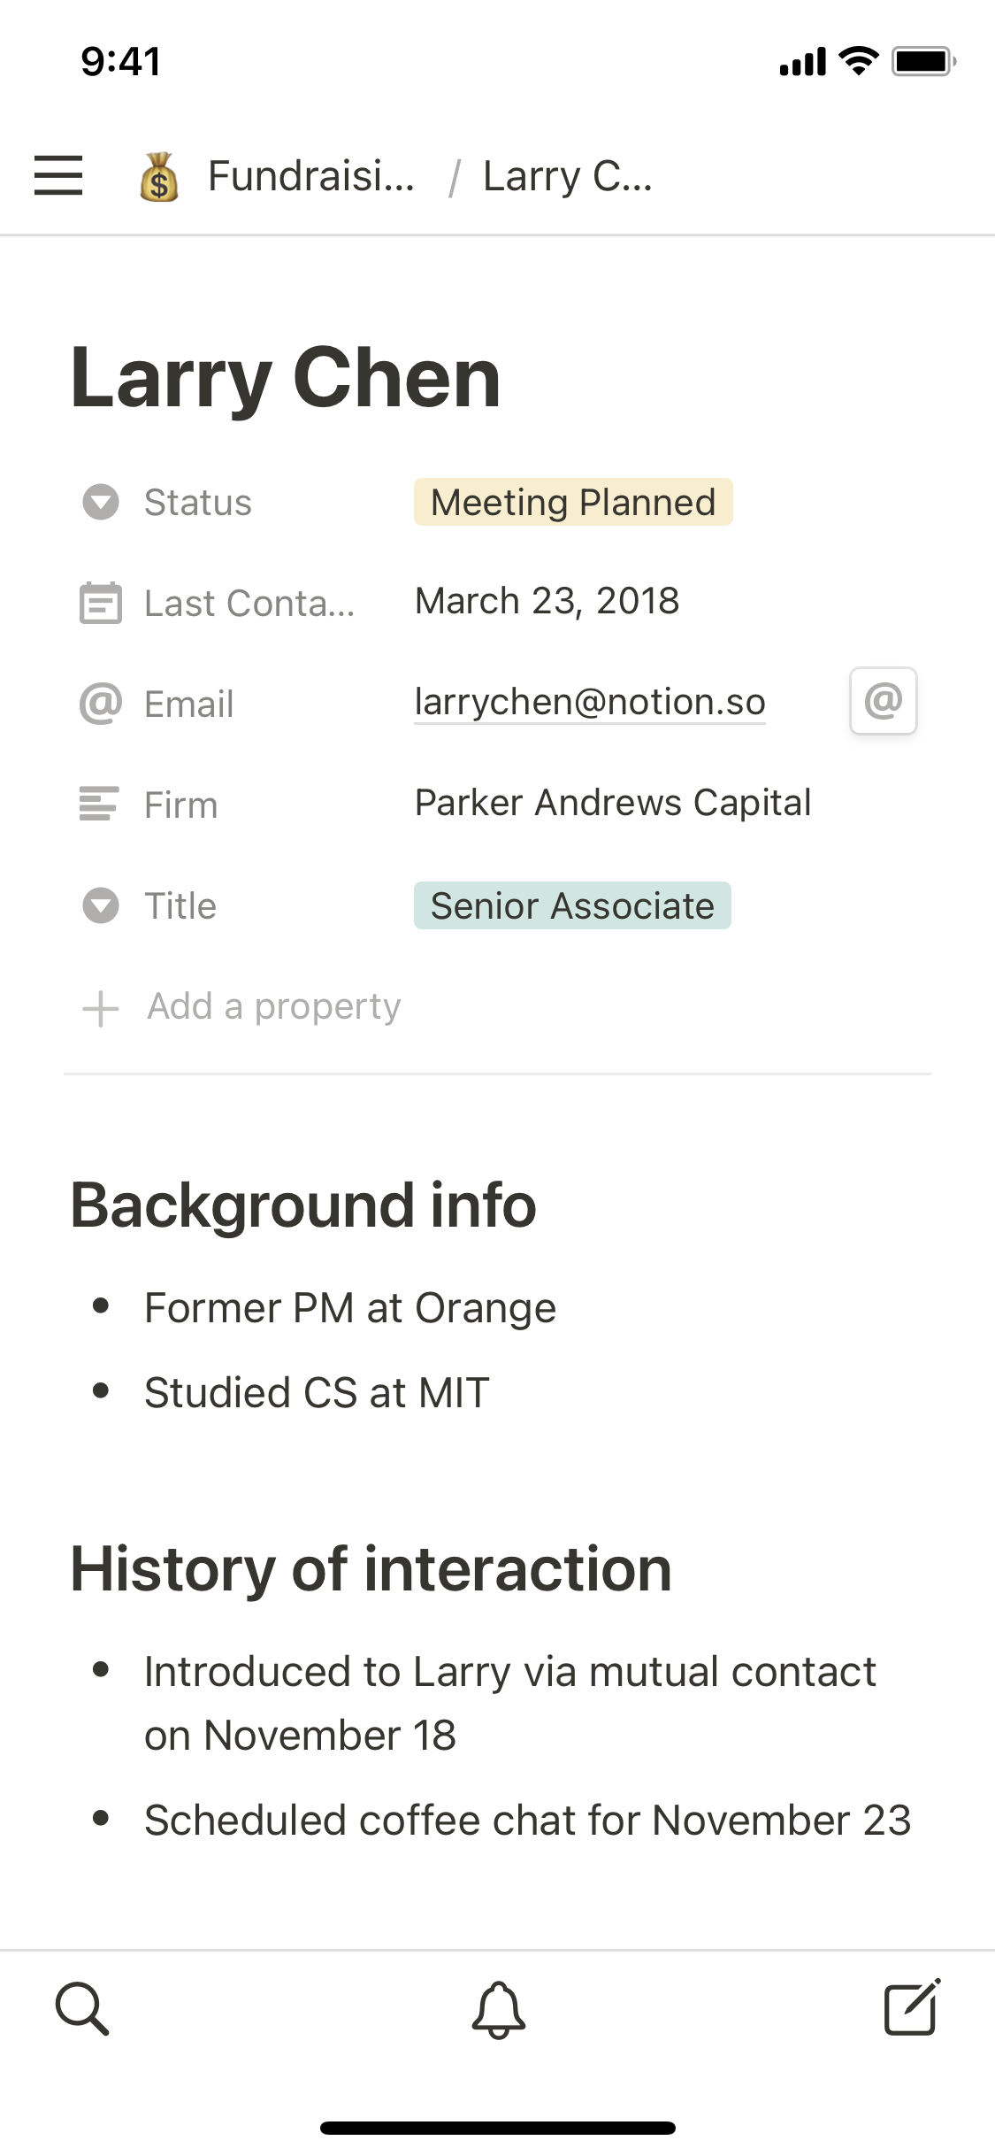Select the Senior Associate title tag
The width and height of the screenshot is (995, 2156).
pos(572,905)
